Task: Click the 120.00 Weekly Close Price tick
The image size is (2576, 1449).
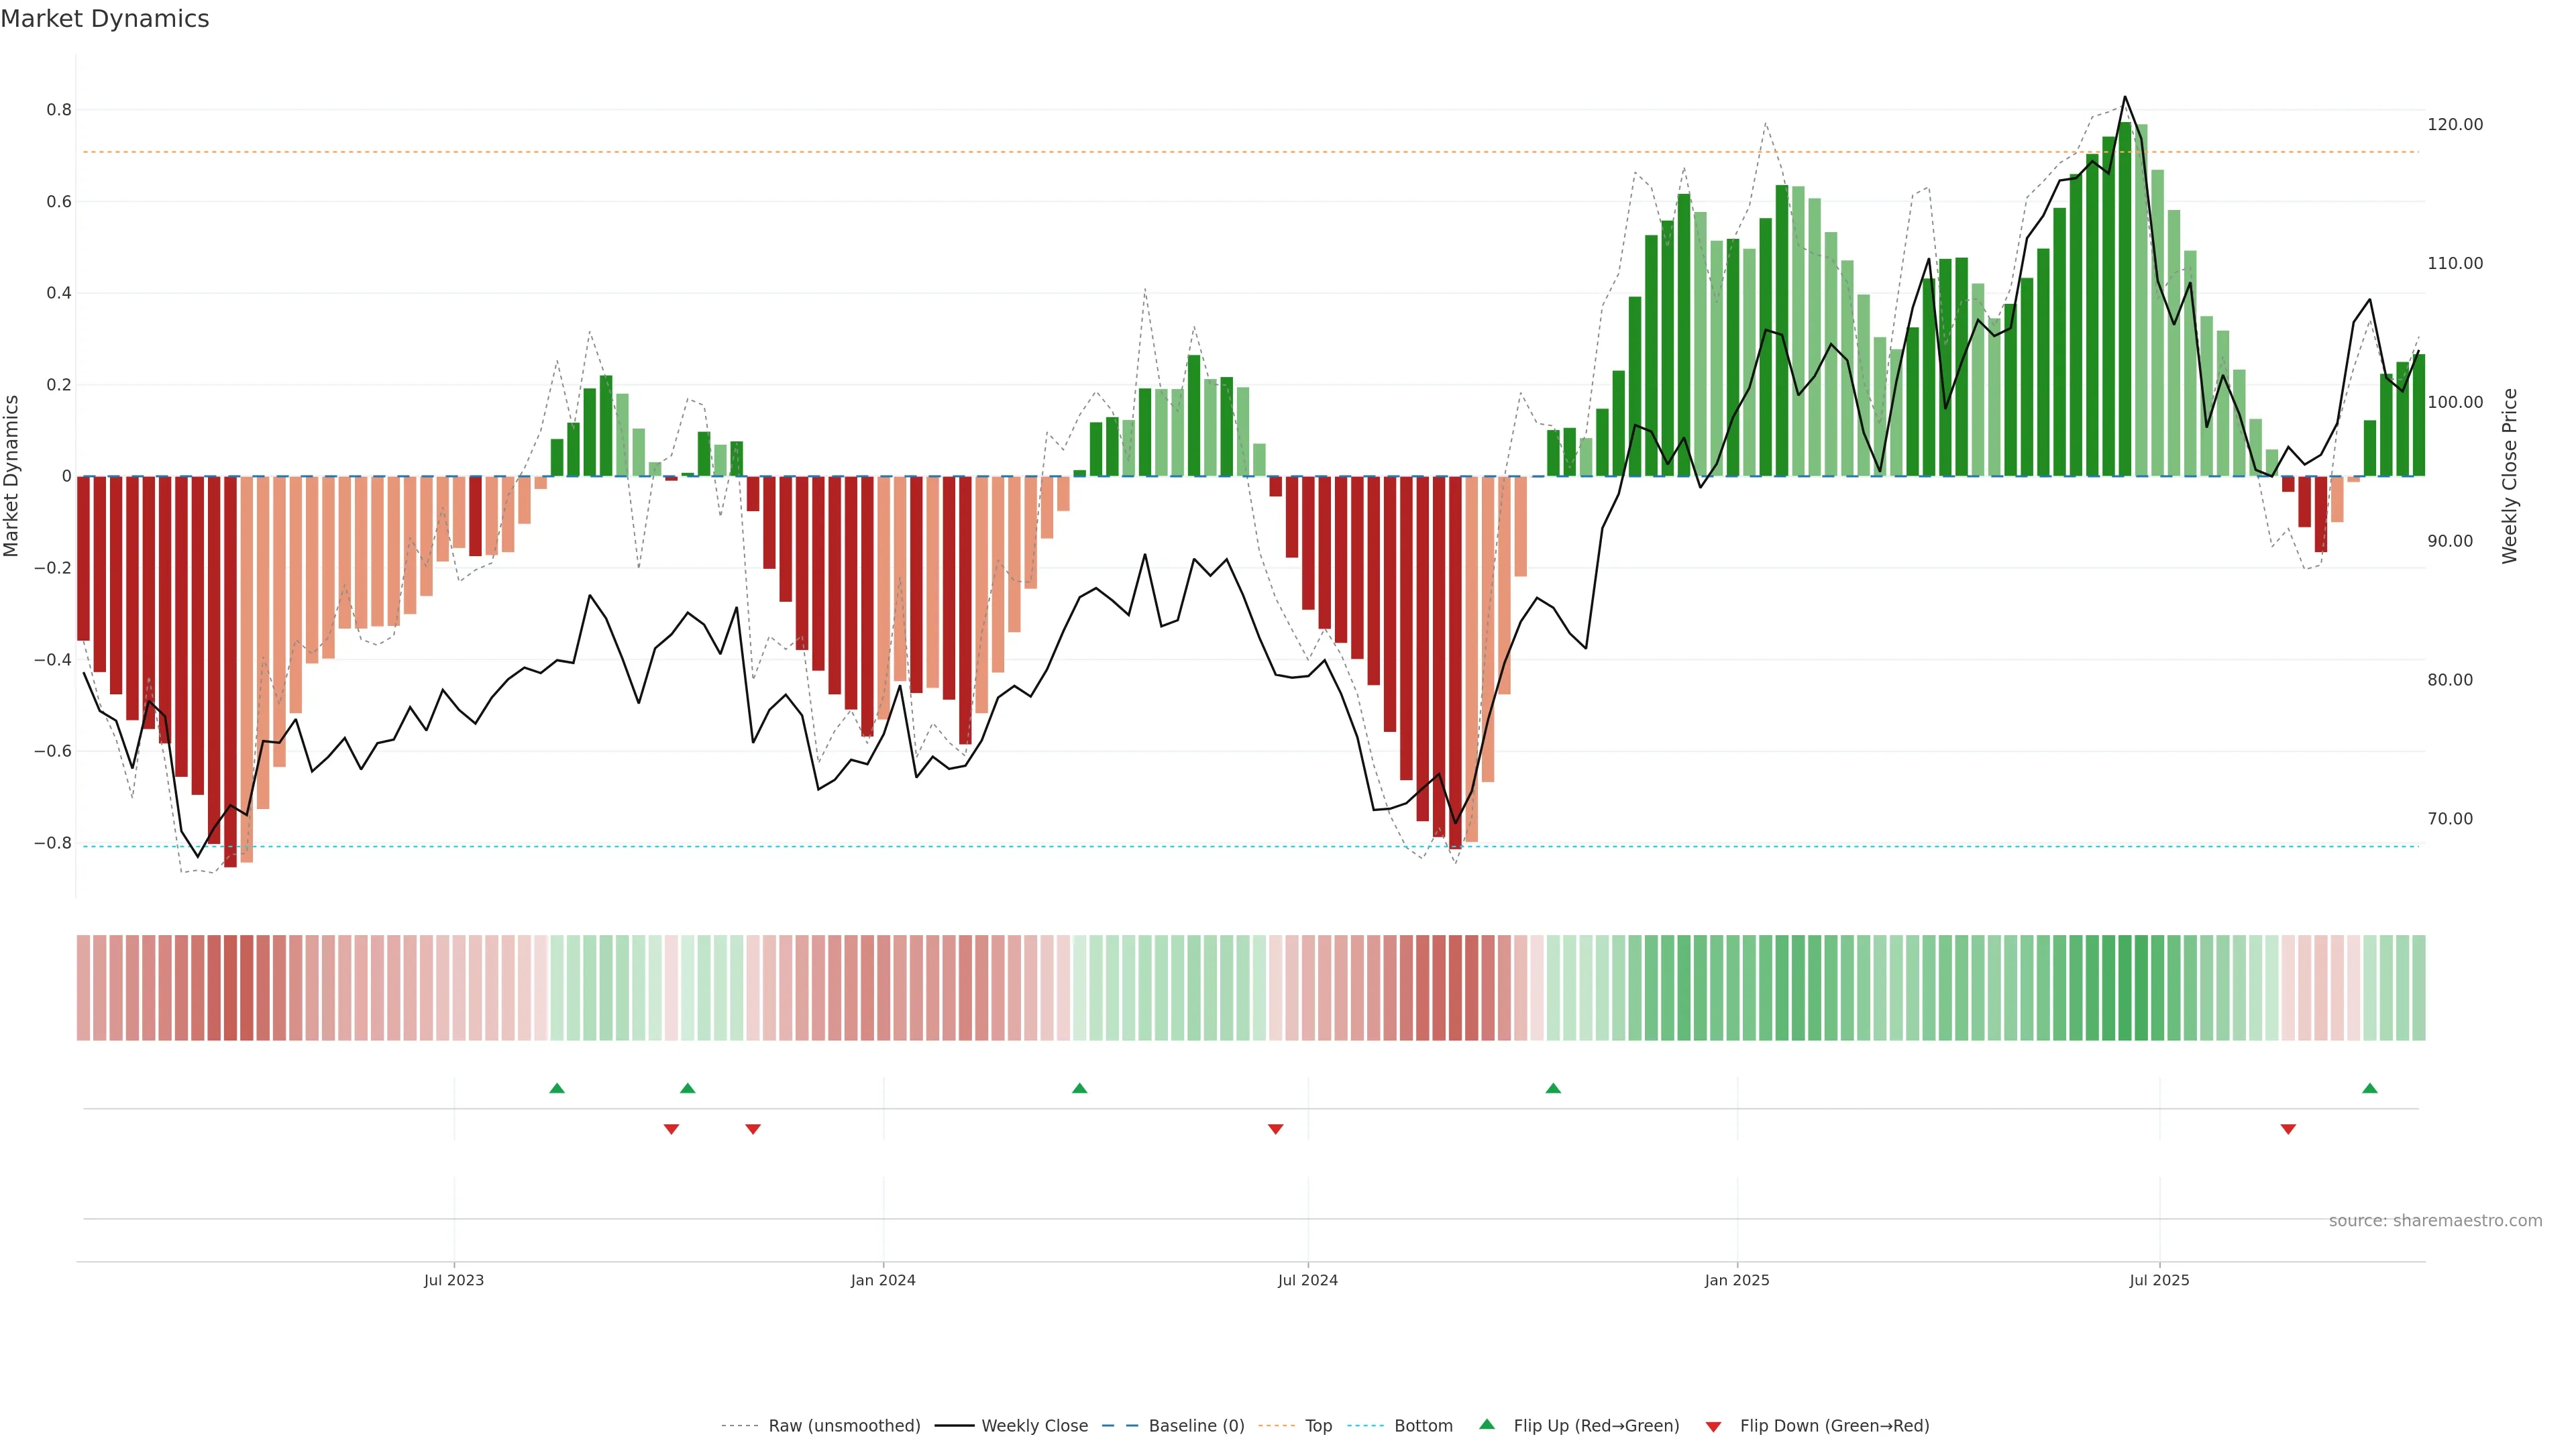Action: pos(2455,124)
